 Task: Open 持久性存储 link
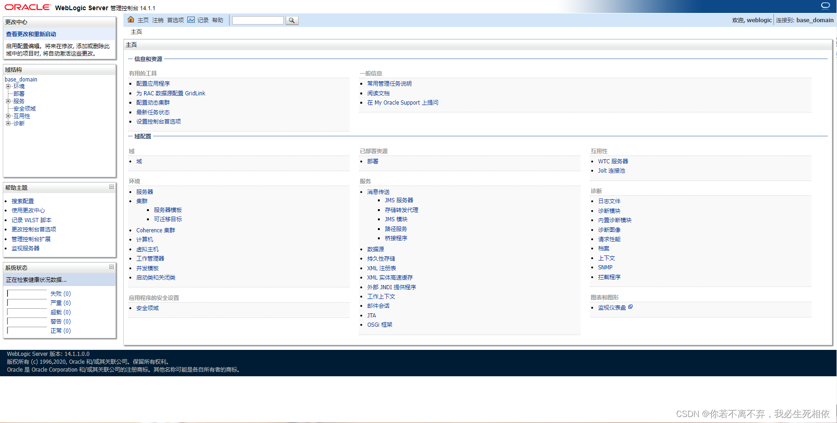tap(381, 259)
